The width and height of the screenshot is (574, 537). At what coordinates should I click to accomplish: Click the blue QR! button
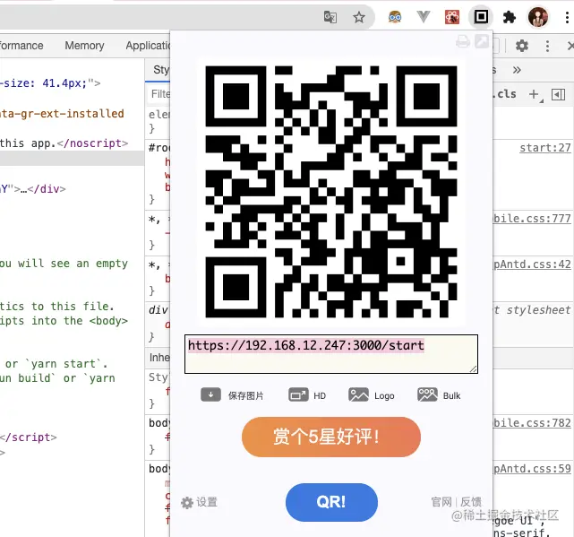(x=331, y=502)
